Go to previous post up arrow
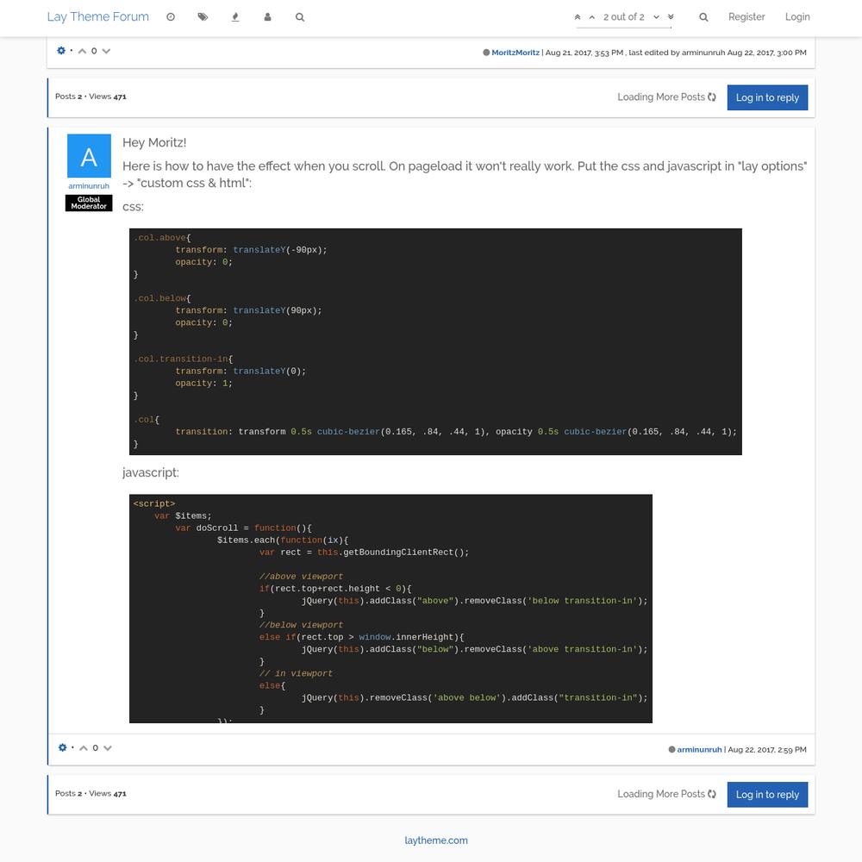 point(592,17)
